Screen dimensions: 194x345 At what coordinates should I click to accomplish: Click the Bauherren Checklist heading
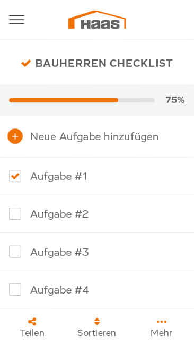pyautogui.click(x=104, y=63)
